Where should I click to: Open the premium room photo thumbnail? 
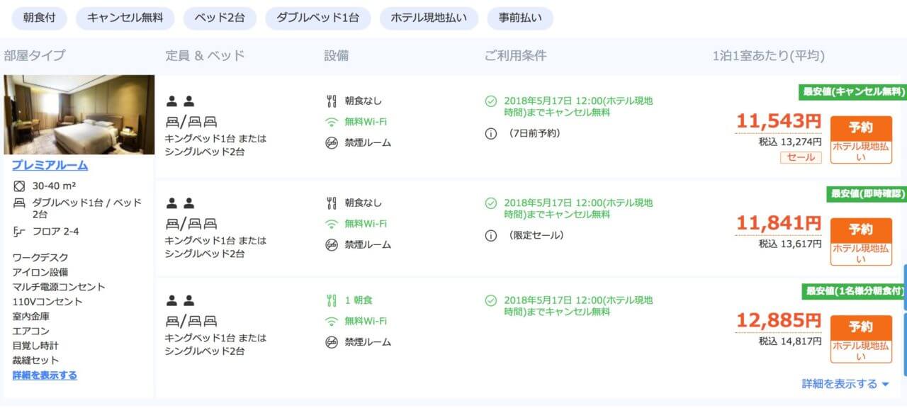79,115
